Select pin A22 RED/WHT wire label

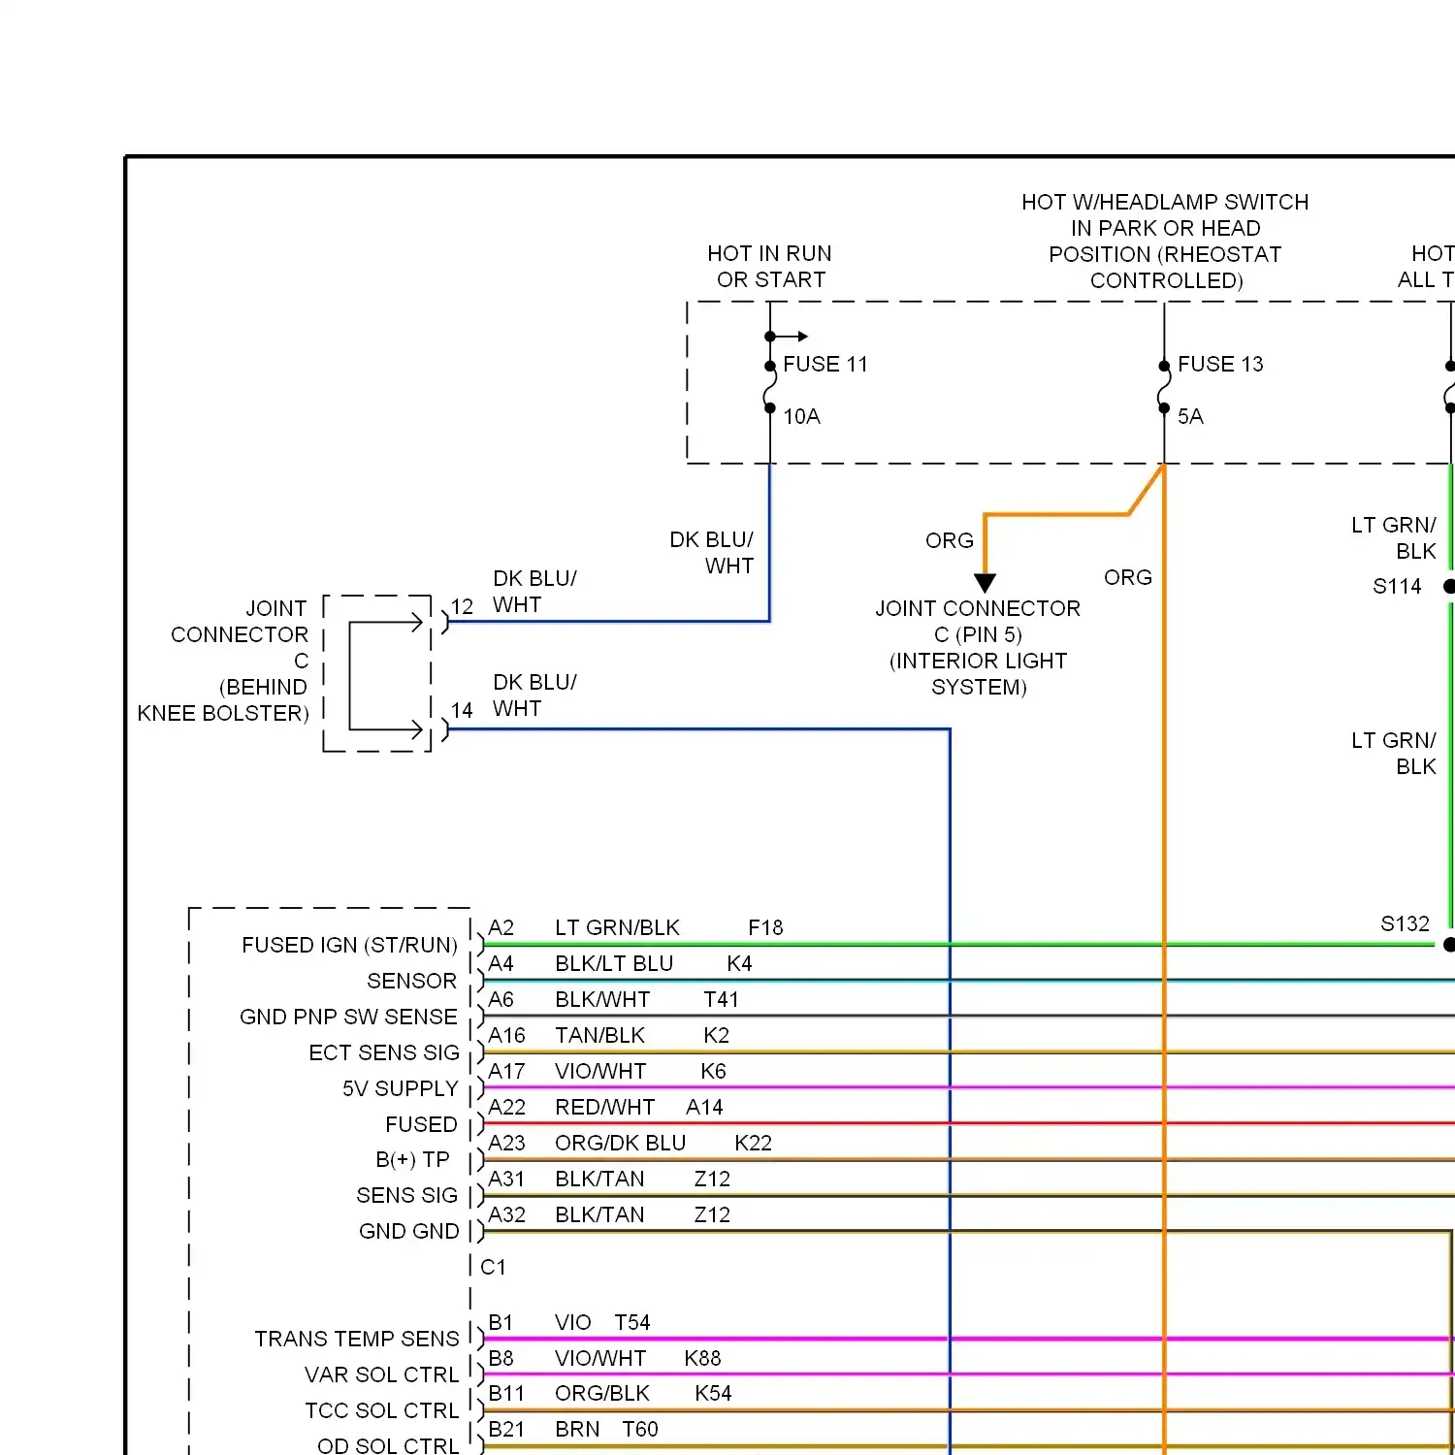tap(604, 1107)
